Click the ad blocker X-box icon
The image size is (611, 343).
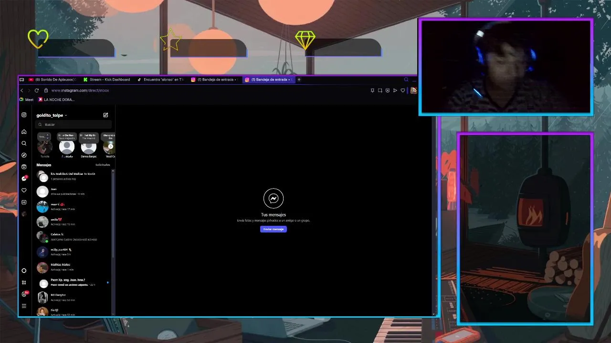tap(388, 91)
